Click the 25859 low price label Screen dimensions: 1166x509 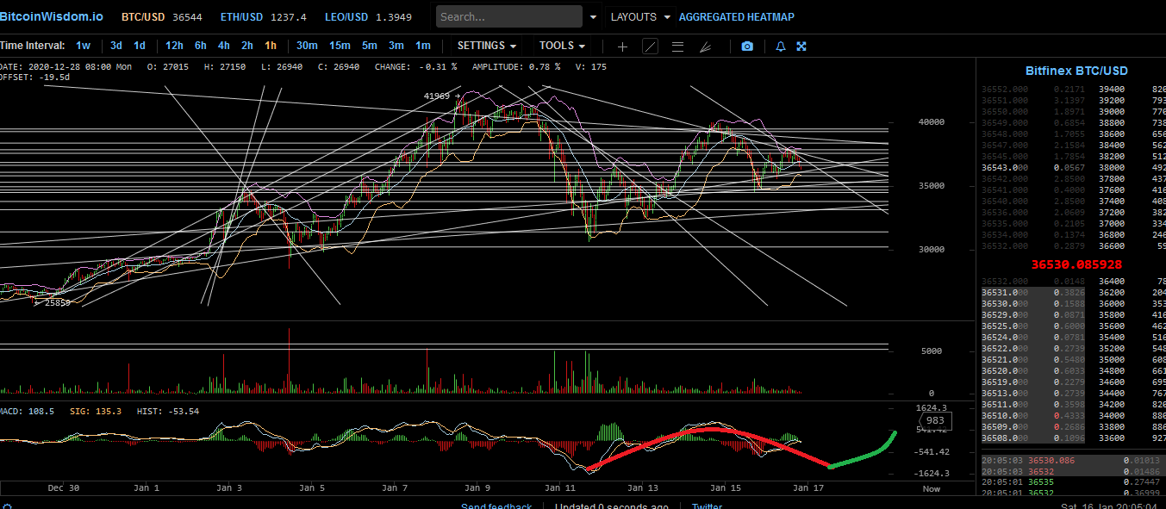click(58, 303)
